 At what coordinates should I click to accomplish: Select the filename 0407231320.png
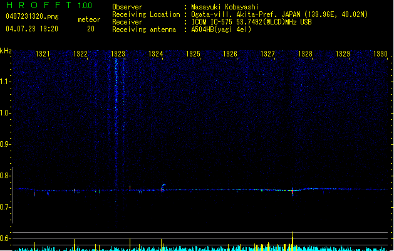click(32, 17)
